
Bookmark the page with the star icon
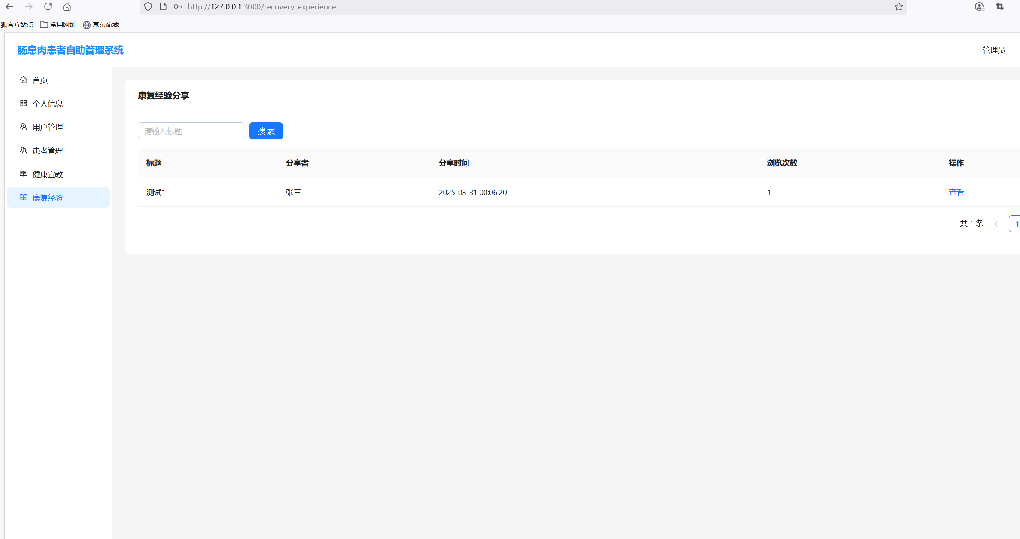coord(899,6)
